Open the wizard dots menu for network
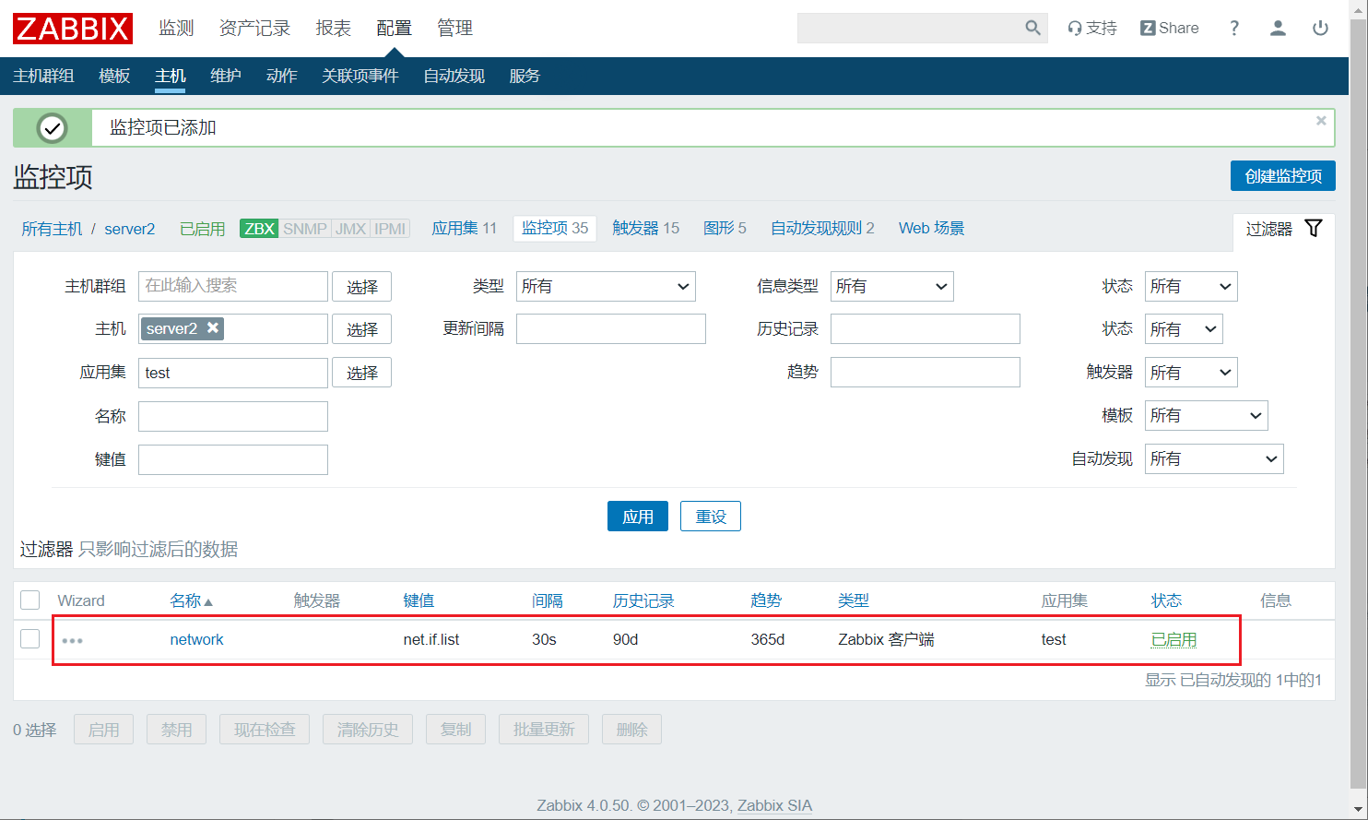This screenshot has width=1368, height=820. pyautogui.click(x=72, y=640)
